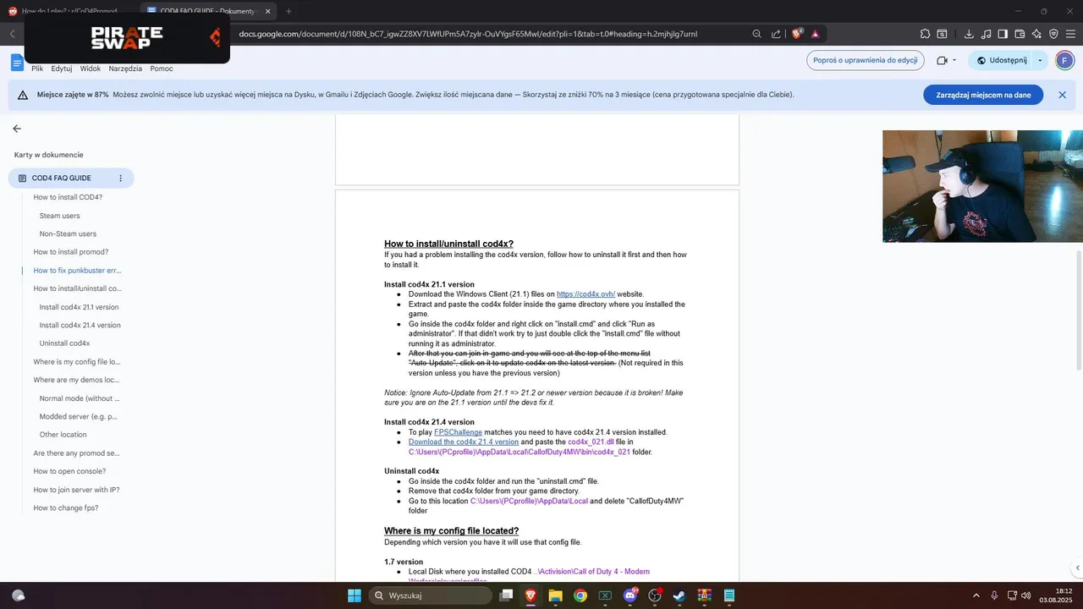The width and height of the screenshot is (1083, 609).
Task: Click the Brave Shields lion icon
Action: tap(797, 34)
